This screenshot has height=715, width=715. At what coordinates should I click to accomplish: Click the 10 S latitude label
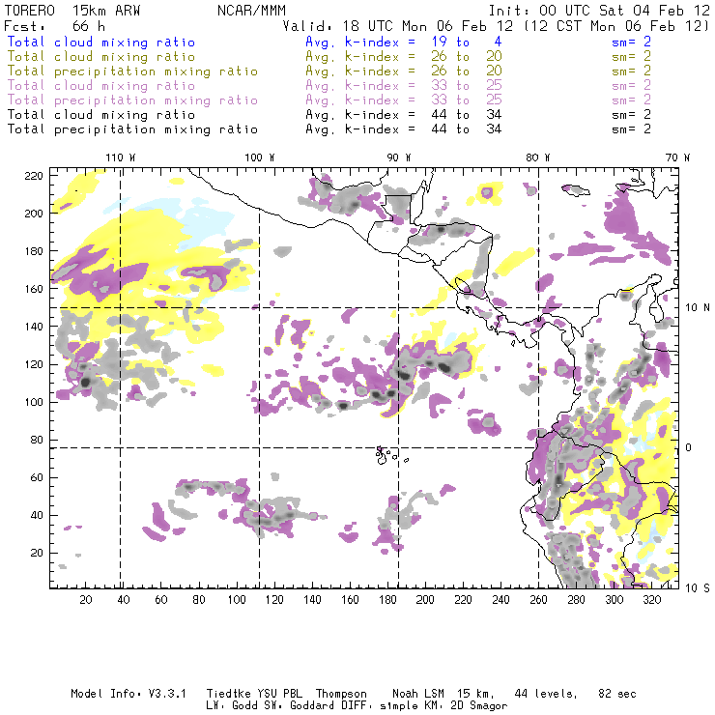click(698, 588)
